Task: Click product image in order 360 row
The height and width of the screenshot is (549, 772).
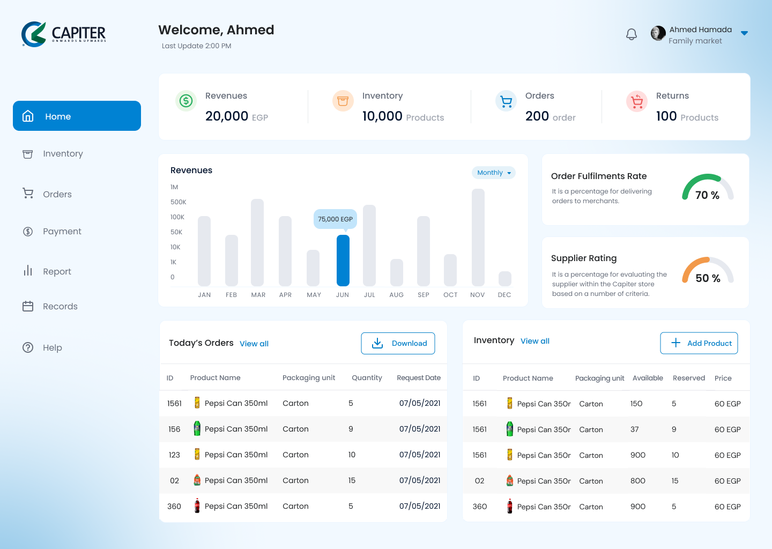Action: [x=197, y=506]
